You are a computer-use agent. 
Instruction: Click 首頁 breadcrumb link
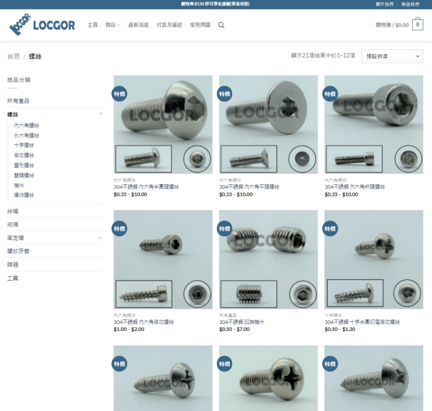point(14,57)
